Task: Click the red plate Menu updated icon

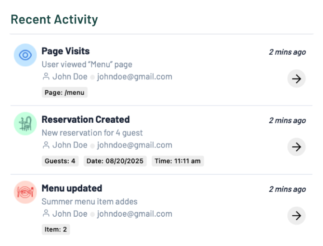Action: (x=25, y=192)
